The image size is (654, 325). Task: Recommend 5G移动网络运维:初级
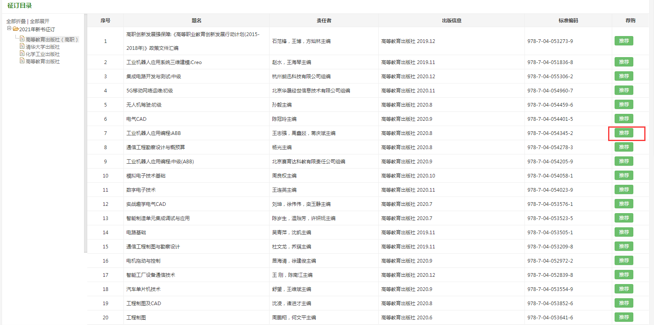click(624, 90)
